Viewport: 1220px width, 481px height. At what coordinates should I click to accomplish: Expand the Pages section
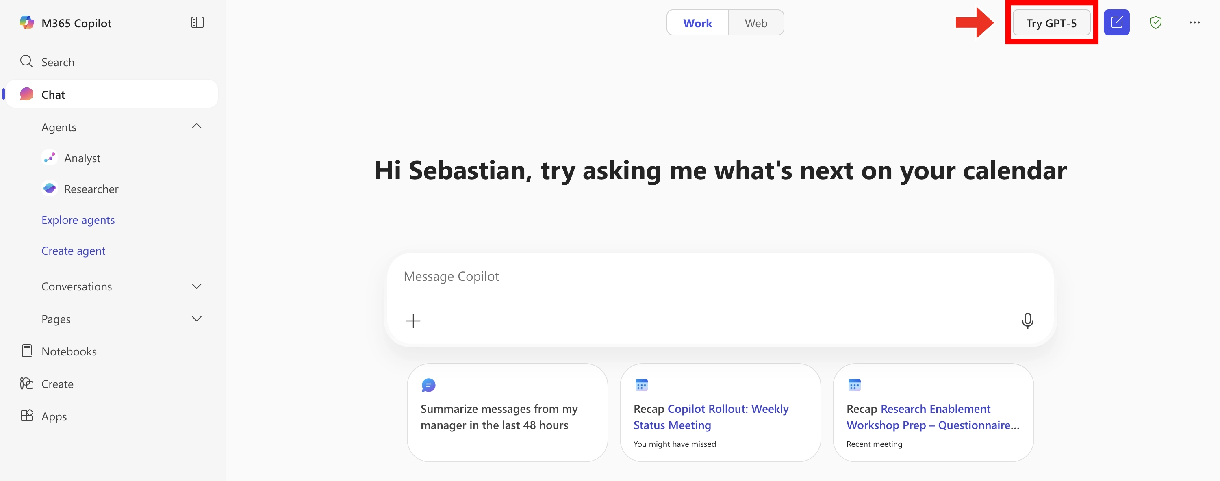point(197,318)
